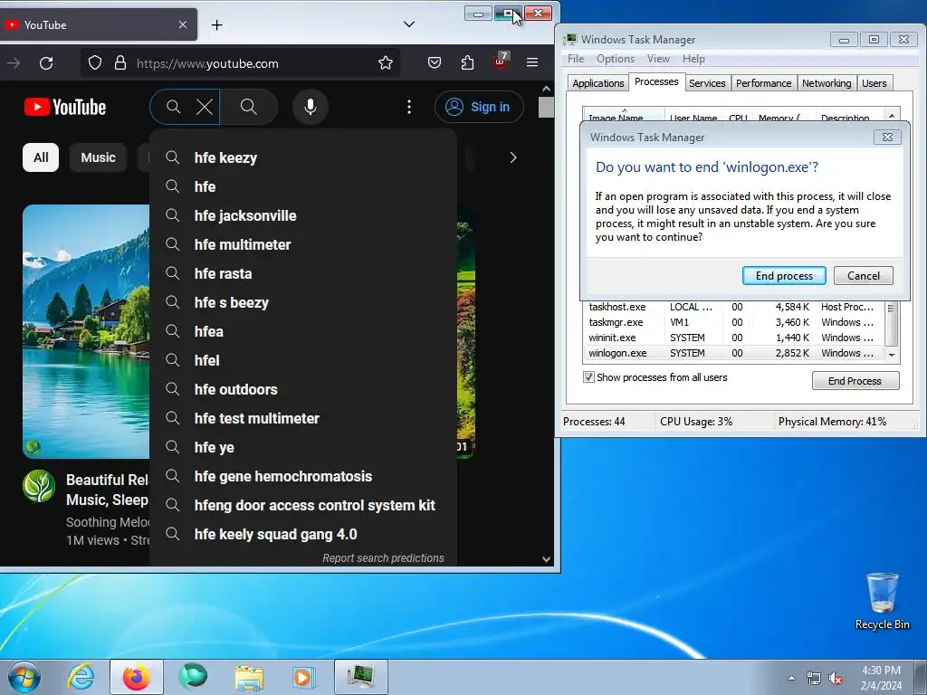Open the list all tabs chevron
The image size is (927, 695).
pyautogui.click(x=408, y=24)
